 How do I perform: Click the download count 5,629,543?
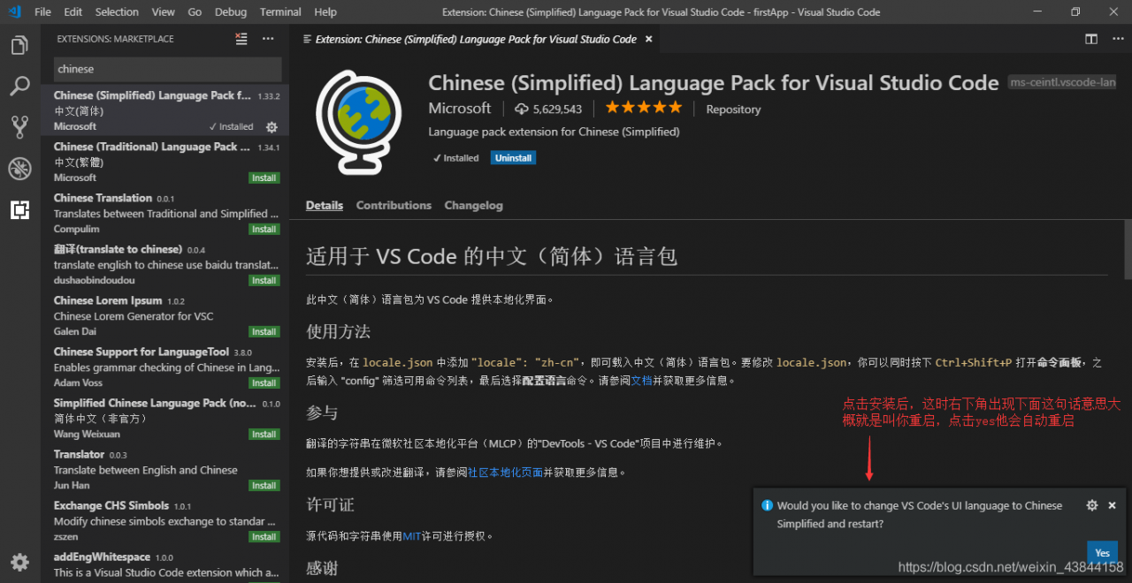pos(548,109)
